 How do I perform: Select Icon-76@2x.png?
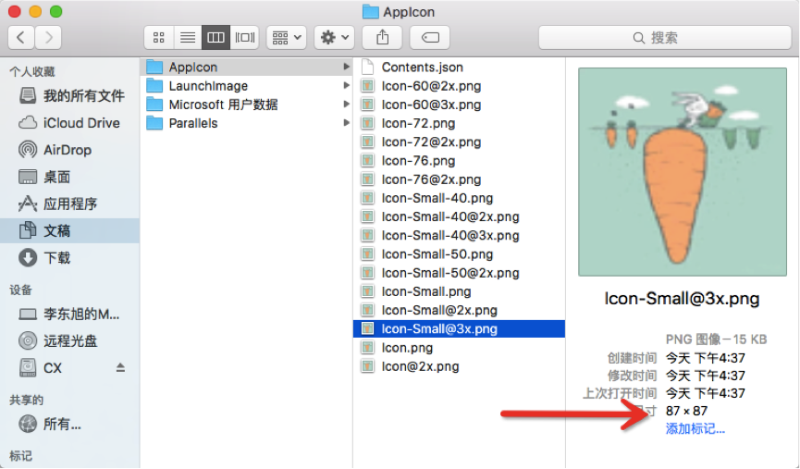coord(459,179)
